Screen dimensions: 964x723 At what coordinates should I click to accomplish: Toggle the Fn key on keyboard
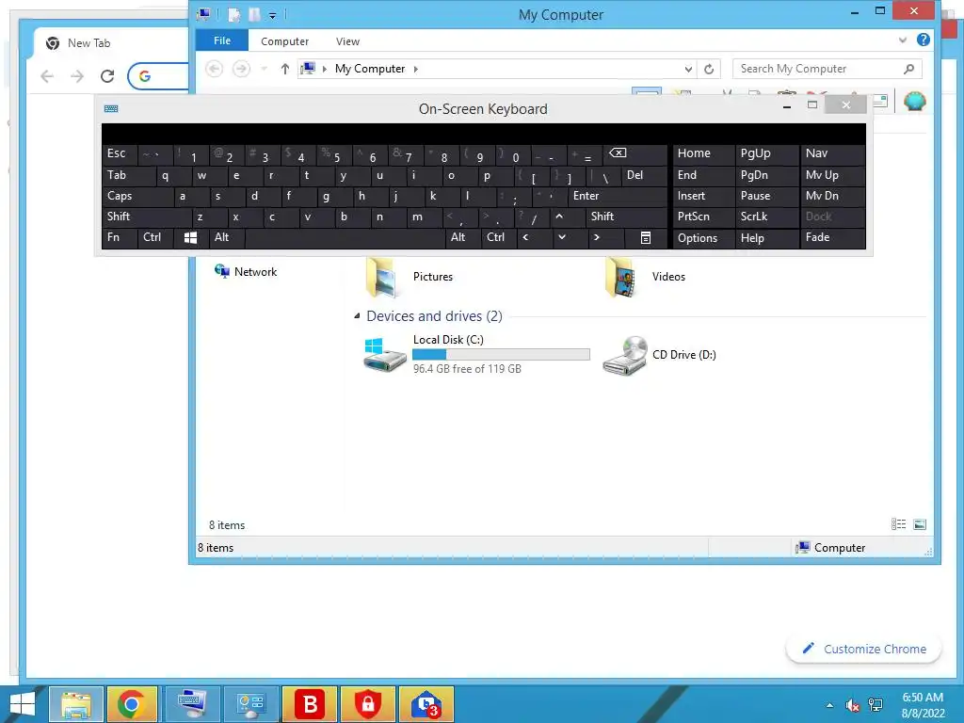pos(120,238)
